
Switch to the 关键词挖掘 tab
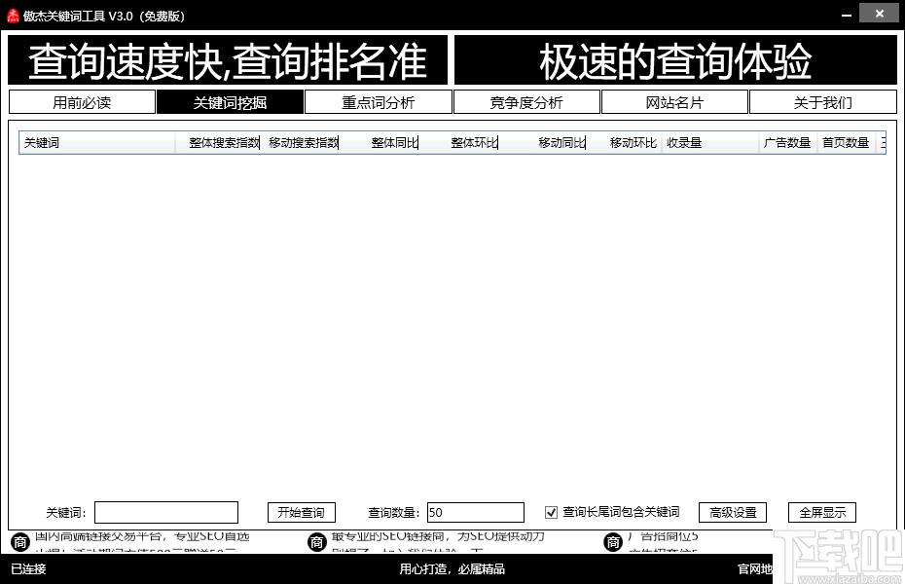tap(230, 102)
